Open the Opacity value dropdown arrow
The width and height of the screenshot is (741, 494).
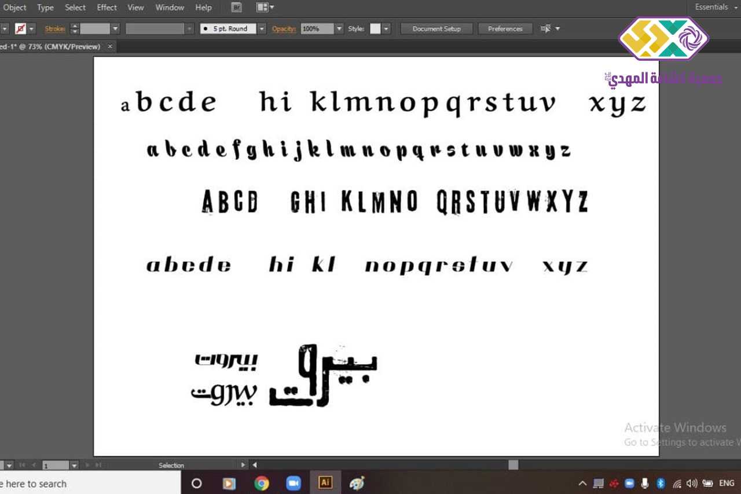339,28
